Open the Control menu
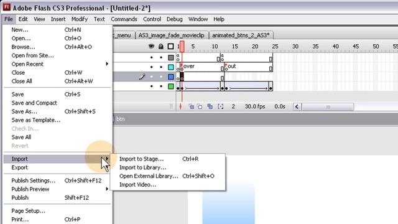This screenshot has height=224, width=398. point(152,19)
